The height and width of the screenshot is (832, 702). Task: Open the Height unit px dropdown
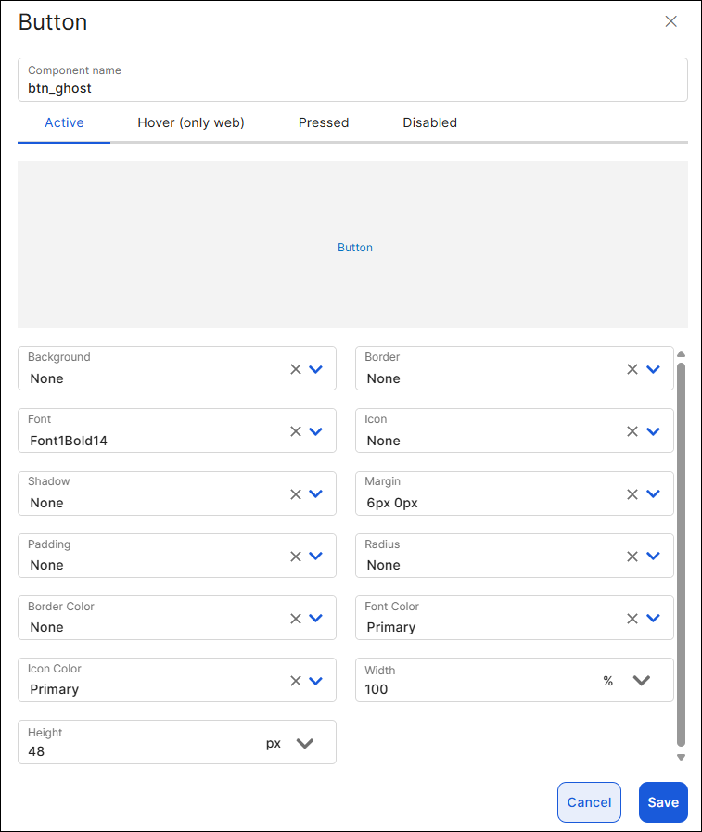[304, 743]
